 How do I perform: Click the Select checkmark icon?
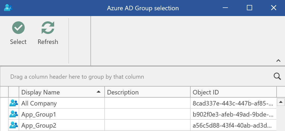pos(18,28)
